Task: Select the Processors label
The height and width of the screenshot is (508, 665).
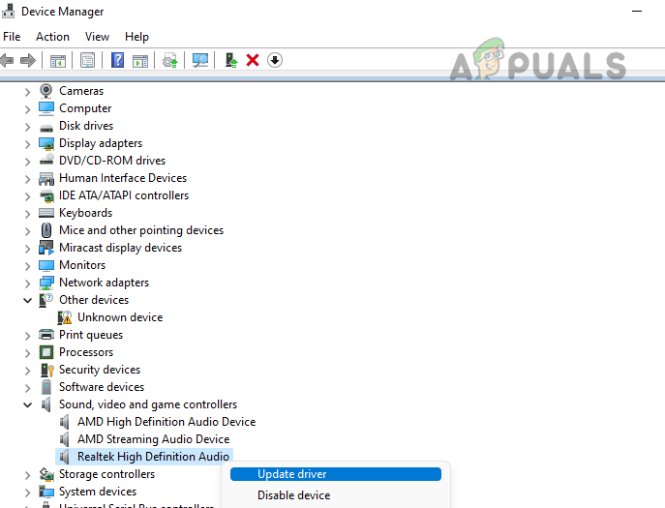Action: point(86,352)
